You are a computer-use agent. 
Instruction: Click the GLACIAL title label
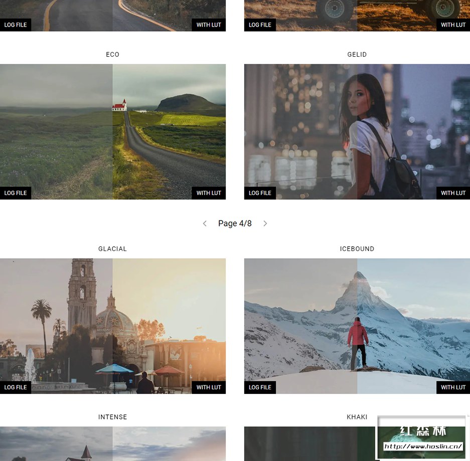coord(113,249)
